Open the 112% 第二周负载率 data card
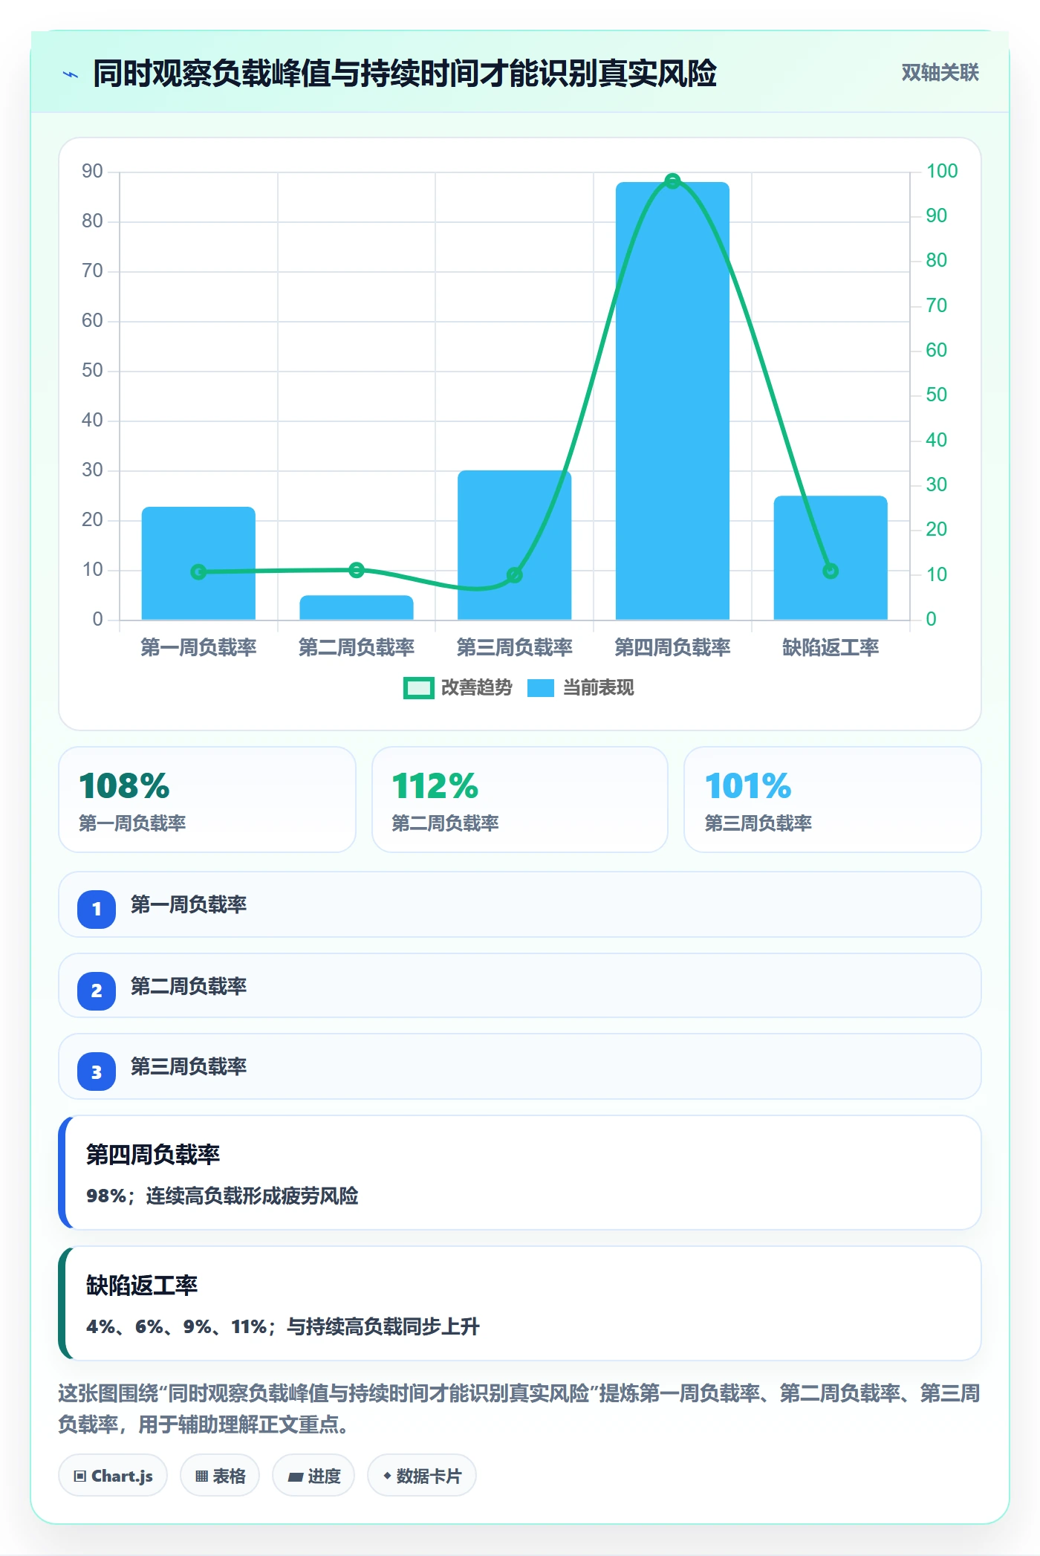 tap(520, 800)
